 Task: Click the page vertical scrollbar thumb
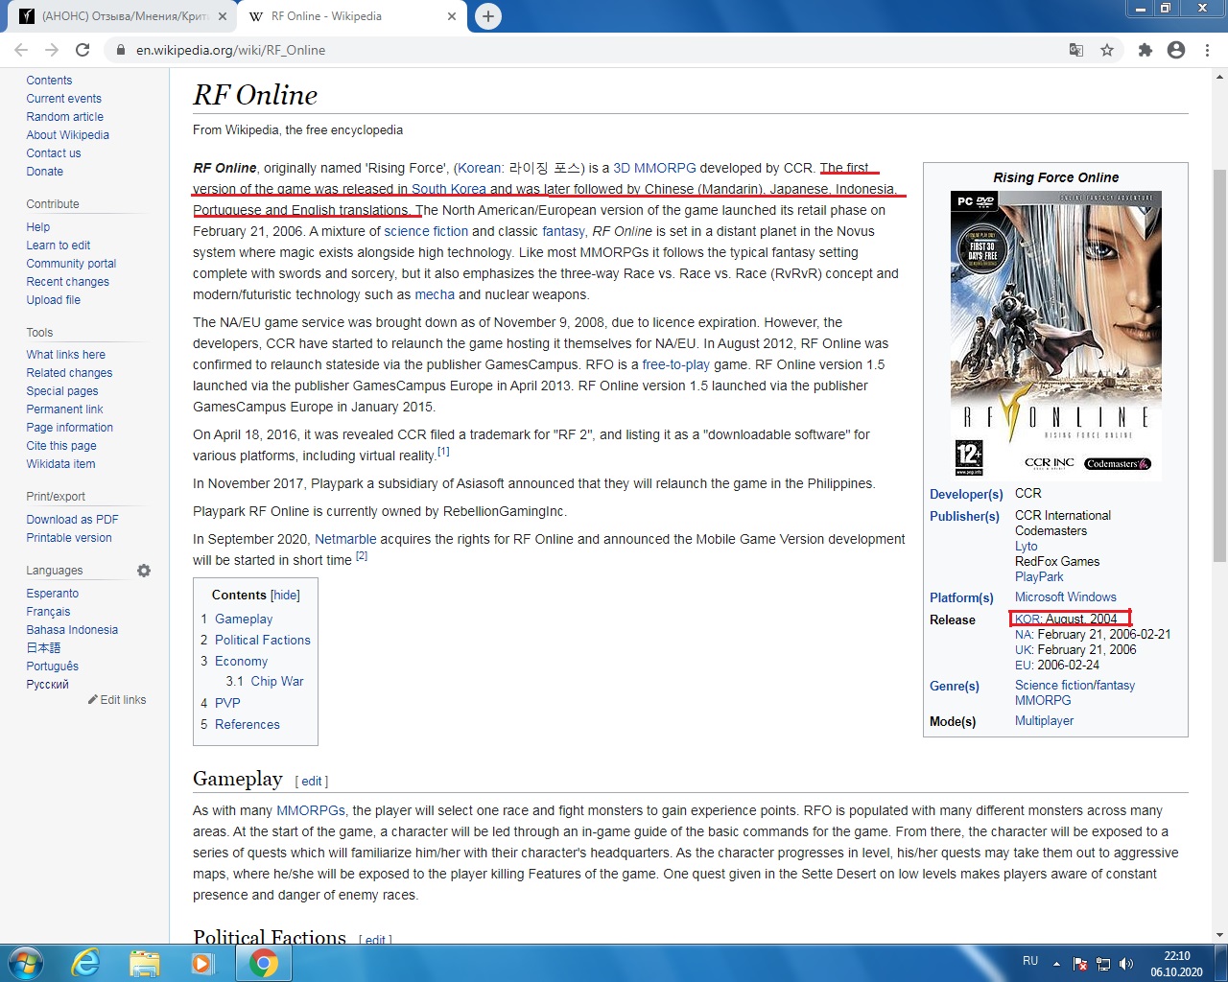coord(1219,364)
